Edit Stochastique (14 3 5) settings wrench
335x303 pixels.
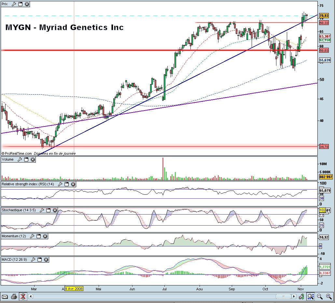pos(42,210)
